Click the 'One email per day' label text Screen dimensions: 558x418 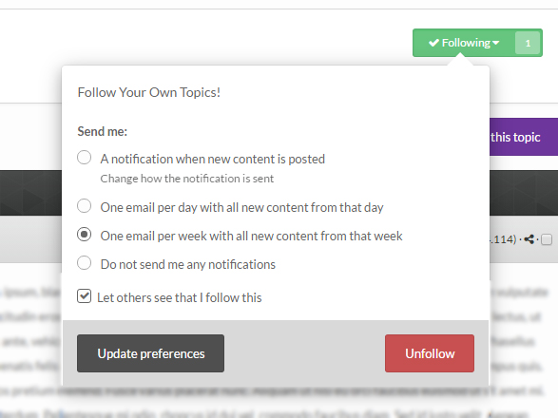pyautogui.click(x=242, y=207)
